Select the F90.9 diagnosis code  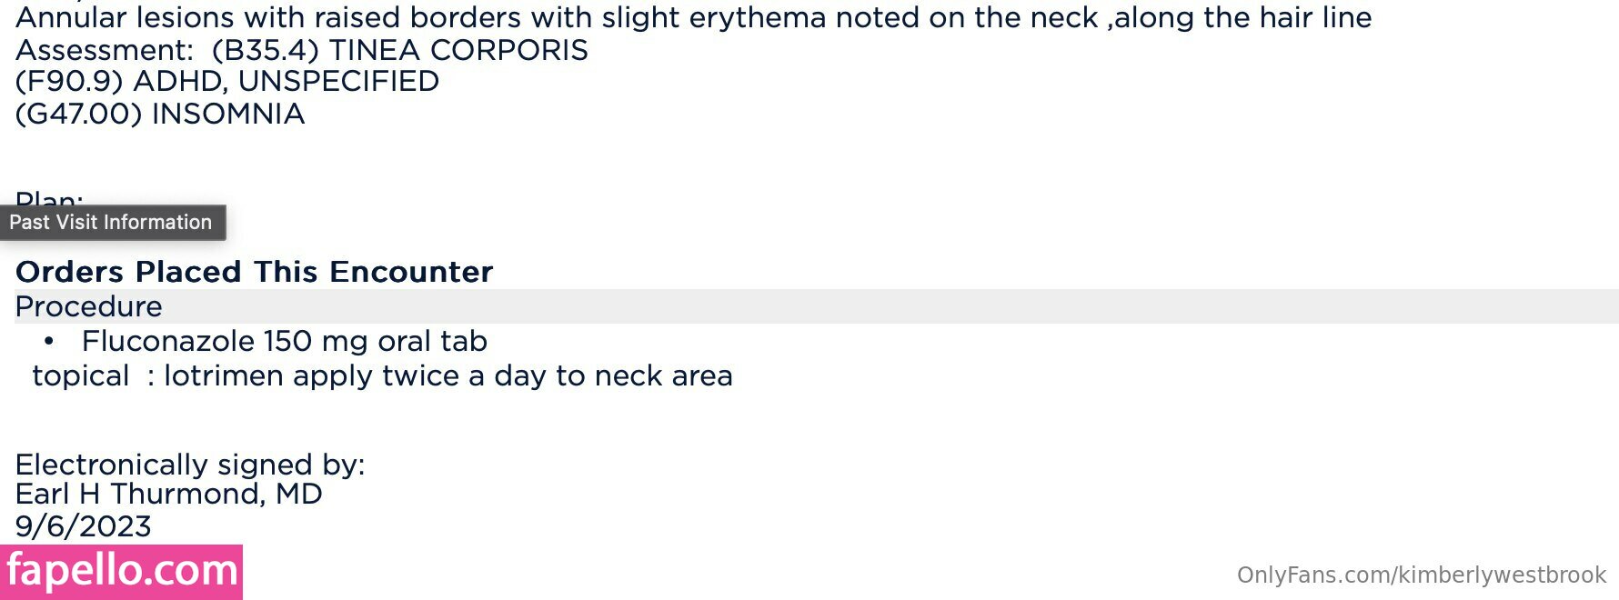69,82
